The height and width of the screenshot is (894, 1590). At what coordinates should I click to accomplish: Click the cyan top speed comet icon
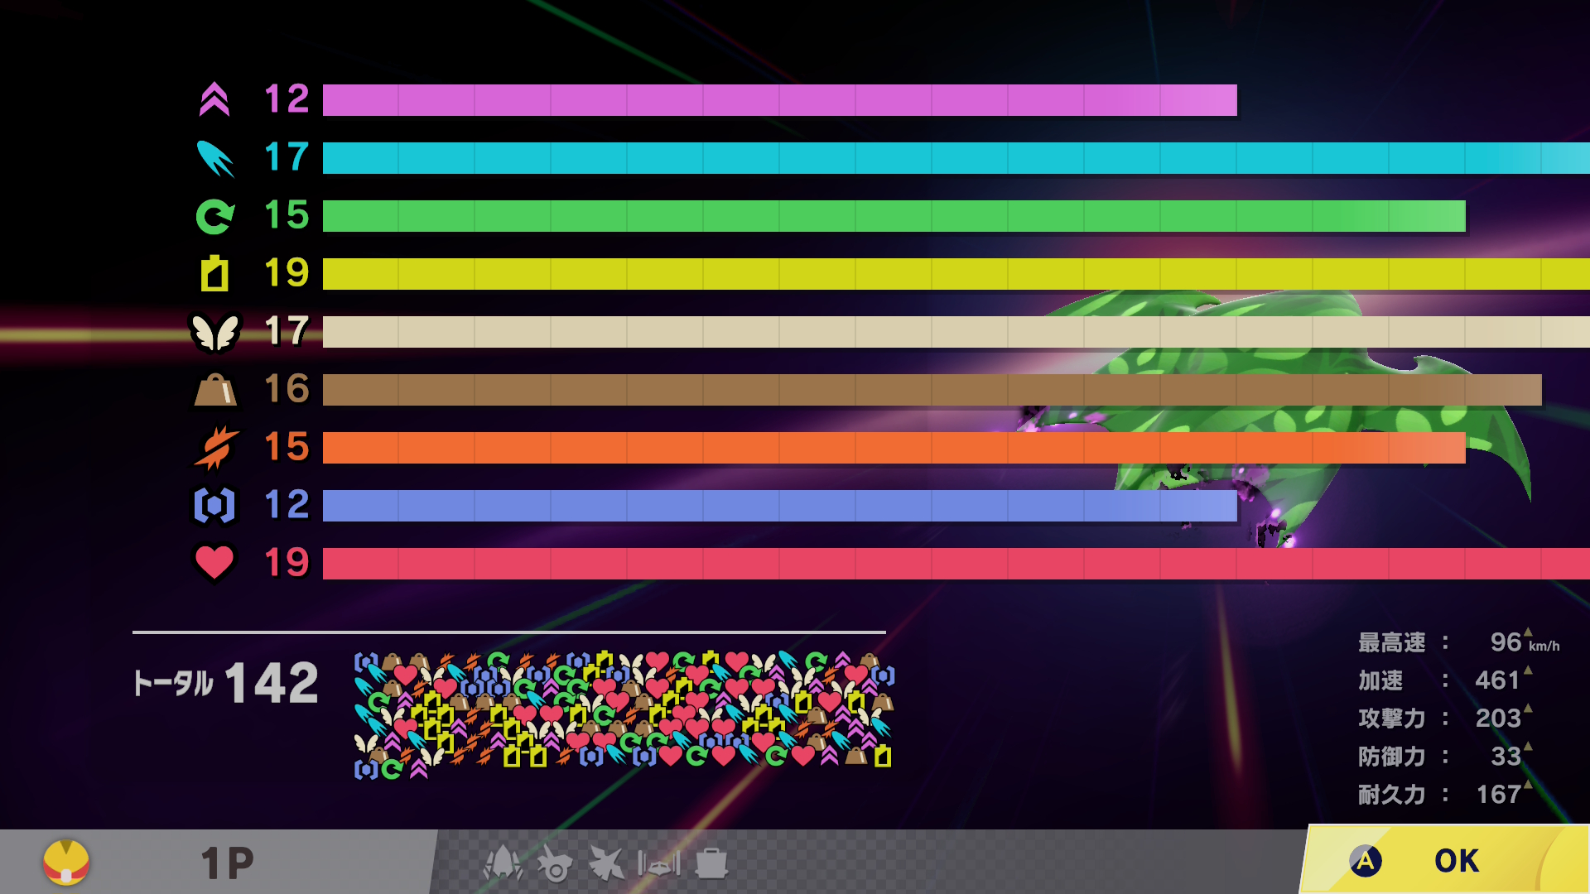click(214, 158)
